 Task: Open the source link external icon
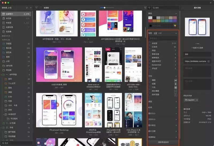tap(208, 61)
